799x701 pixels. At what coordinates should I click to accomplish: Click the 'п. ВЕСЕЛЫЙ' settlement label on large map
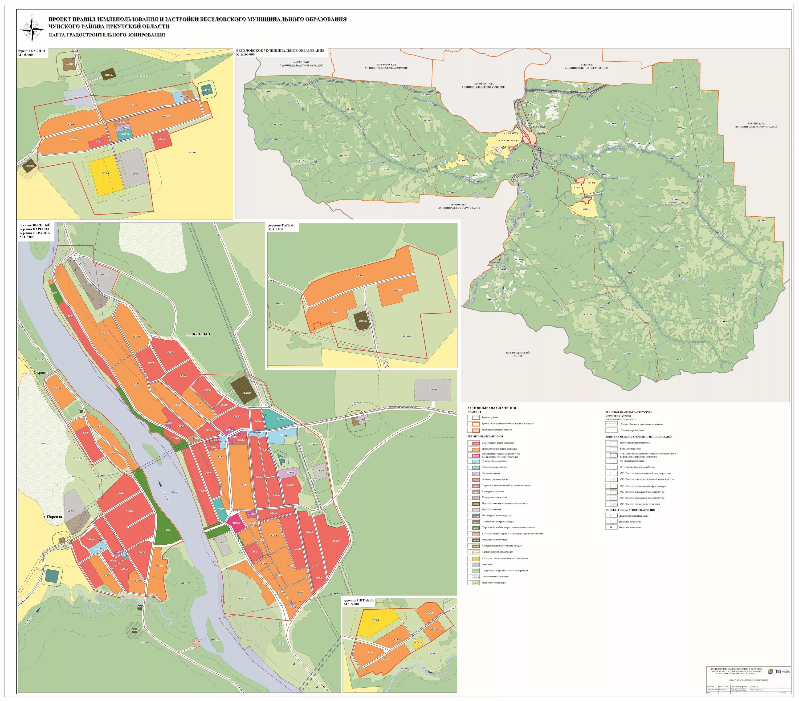pyautogui.click(x=198, y=334)
